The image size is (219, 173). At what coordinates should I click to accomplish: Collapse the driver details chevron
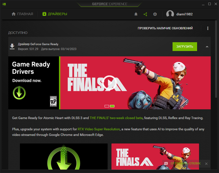point(207,47)
